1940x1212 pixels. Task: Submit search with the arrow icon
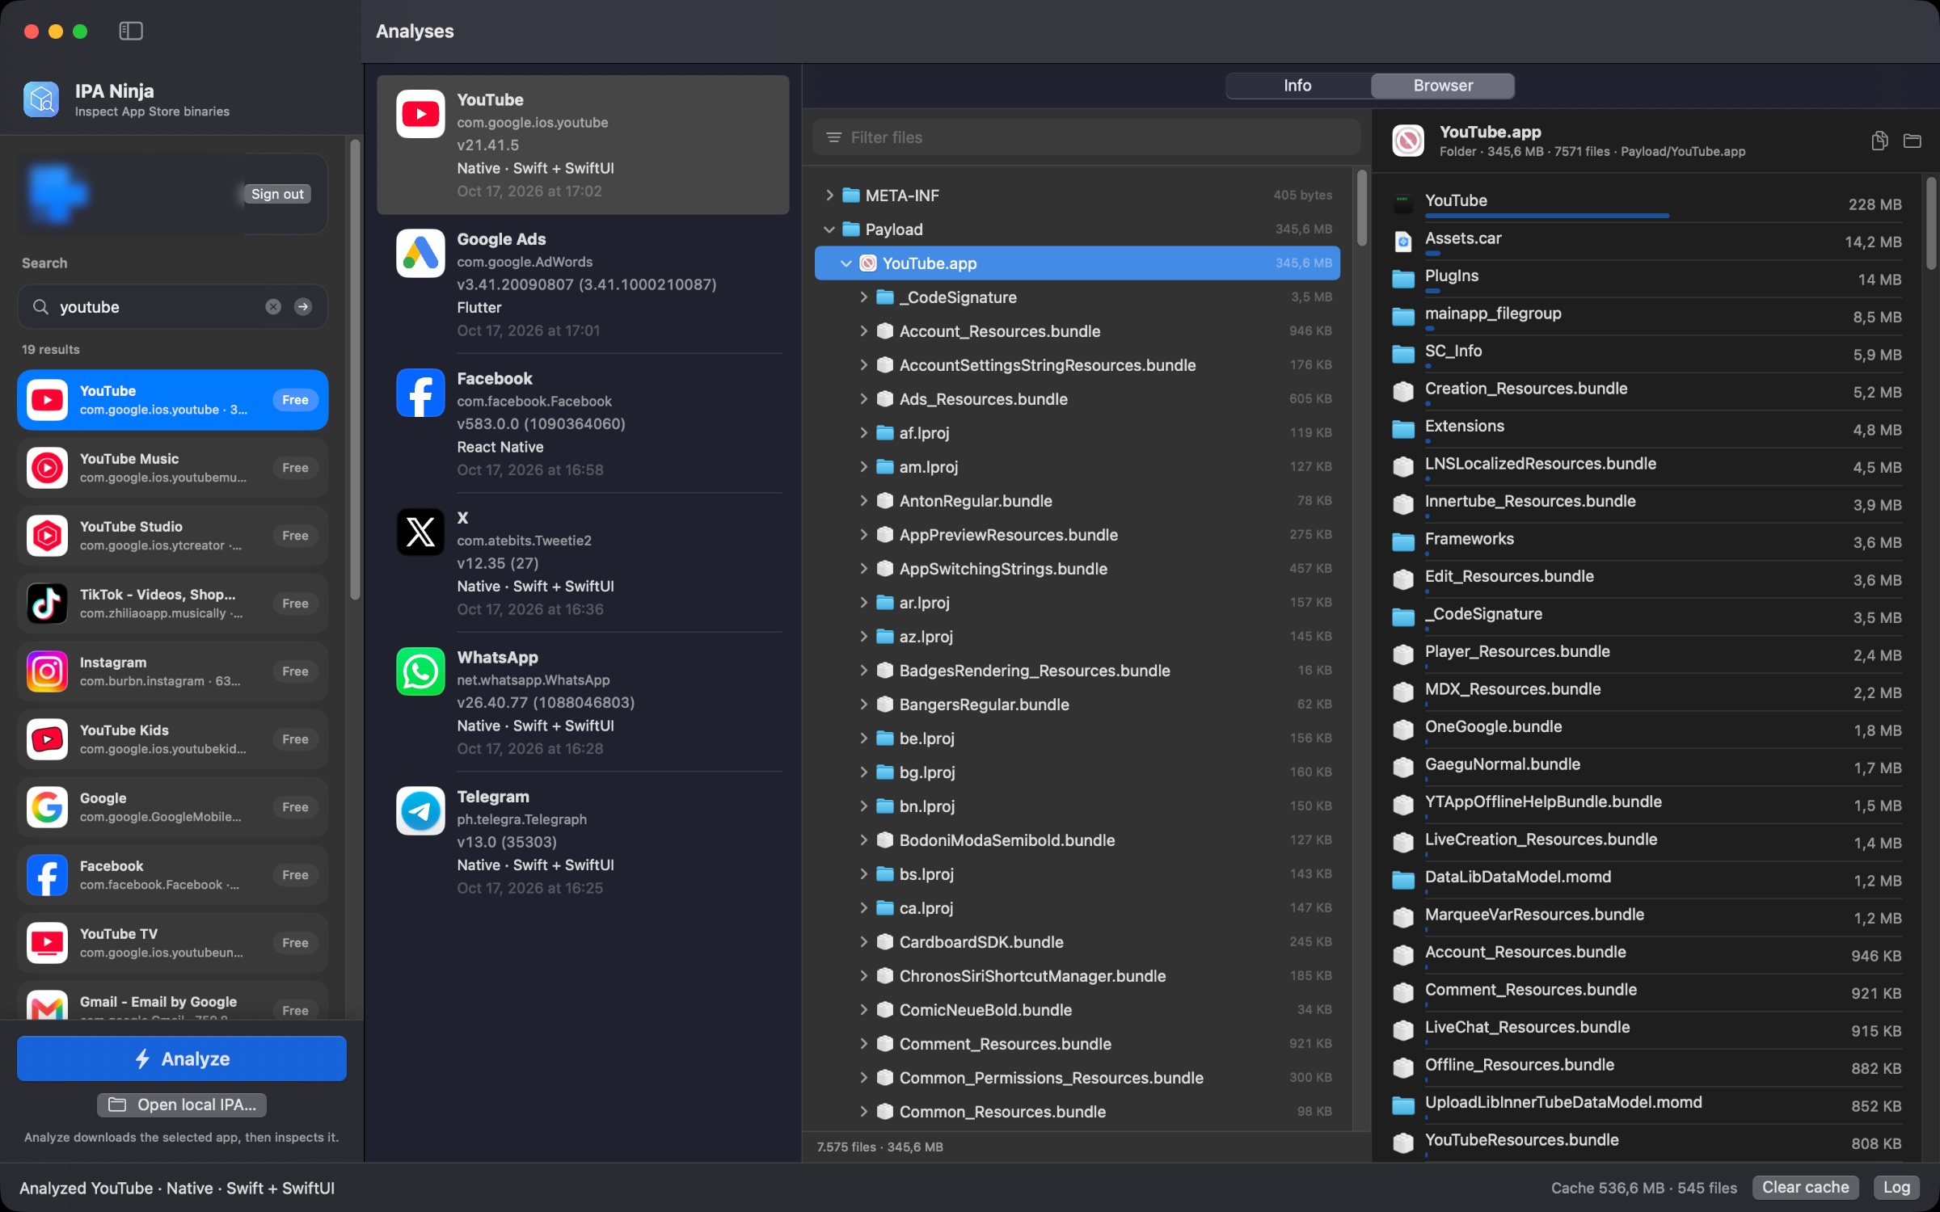pyautogui.click(x=303, y=306)
